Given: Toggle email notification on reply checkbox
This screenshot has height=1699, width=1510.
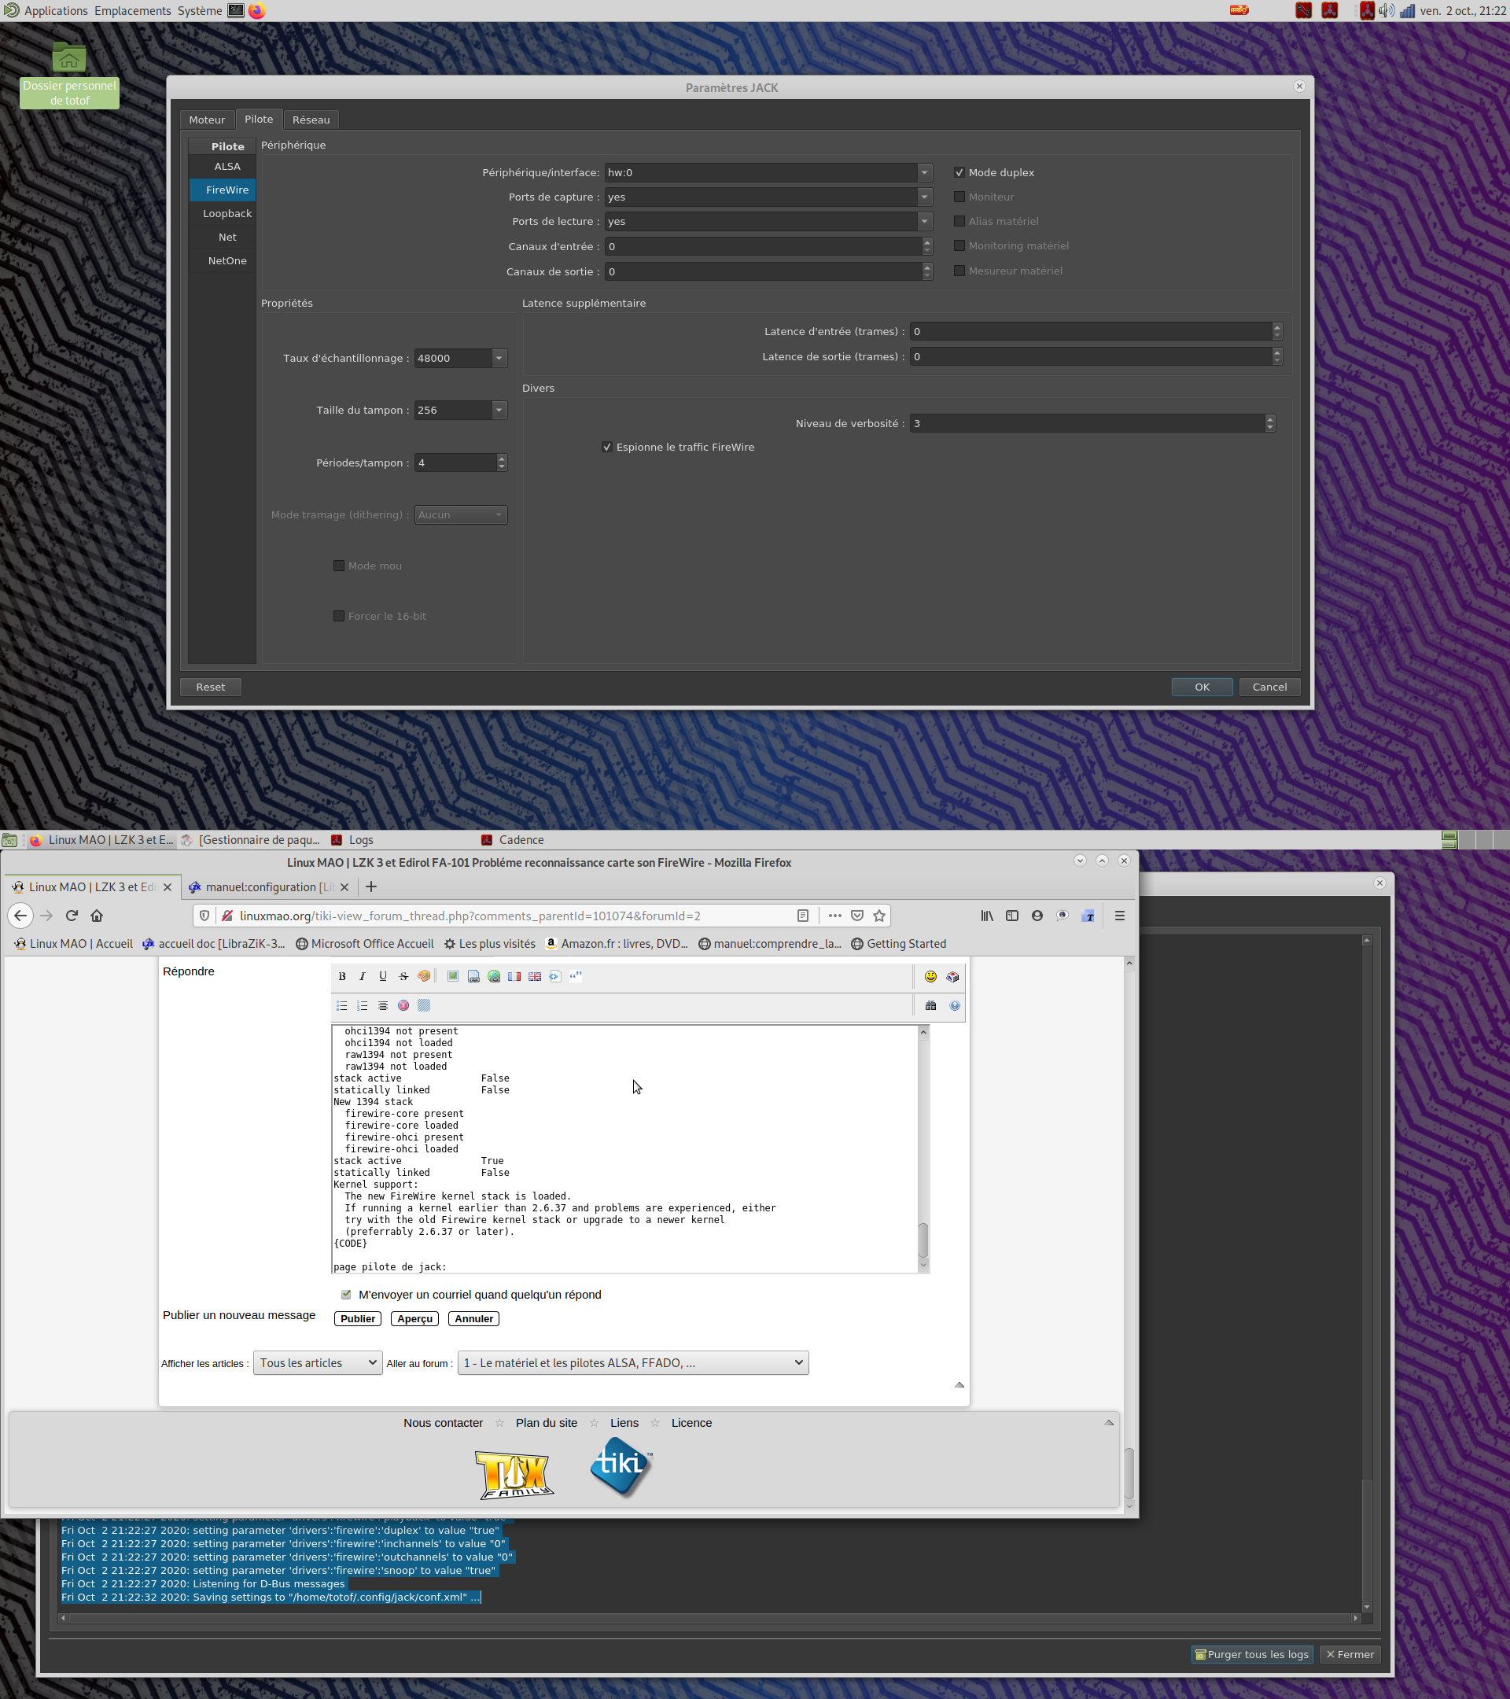Looking at the screenshot, I should (x=346, y=1295).
